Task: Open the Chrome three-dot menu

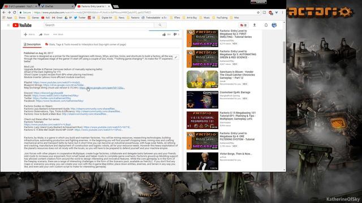Action: 282,12
